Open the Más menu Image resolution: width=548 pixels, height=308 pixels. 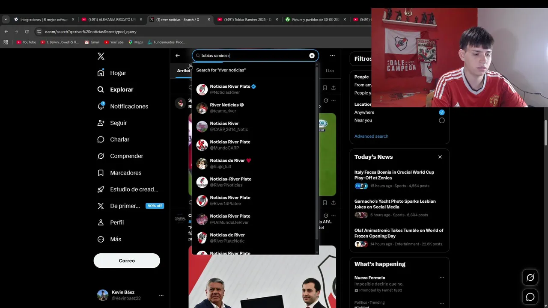point(109,239)
